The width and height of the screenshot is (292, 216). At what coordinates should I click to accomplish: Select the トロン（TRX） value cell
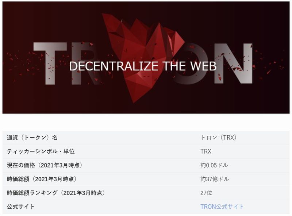pos(219,138)
